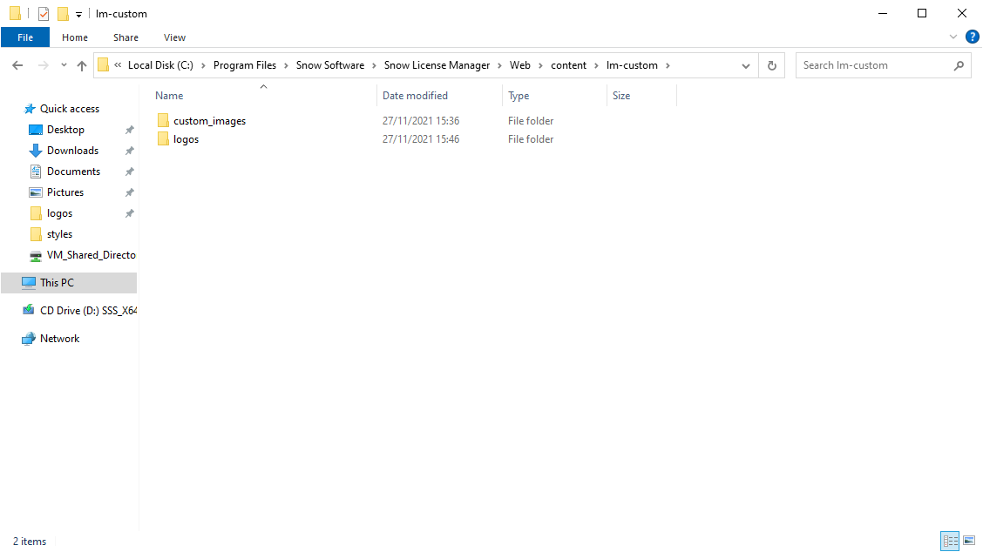Open the File menu
Screen dimensions: 983x552
pos(25,37)
